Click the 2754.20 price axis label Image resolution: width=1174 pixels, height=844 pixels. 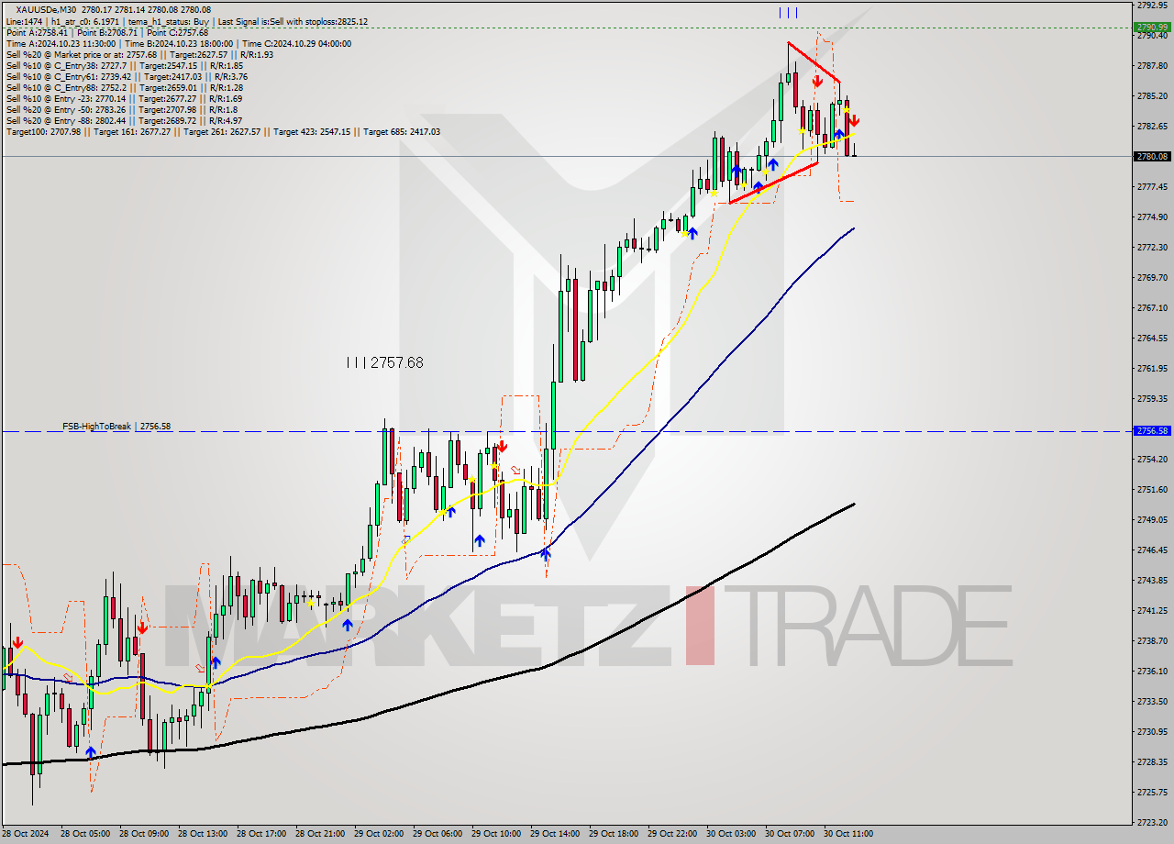tap(1152, 460)
